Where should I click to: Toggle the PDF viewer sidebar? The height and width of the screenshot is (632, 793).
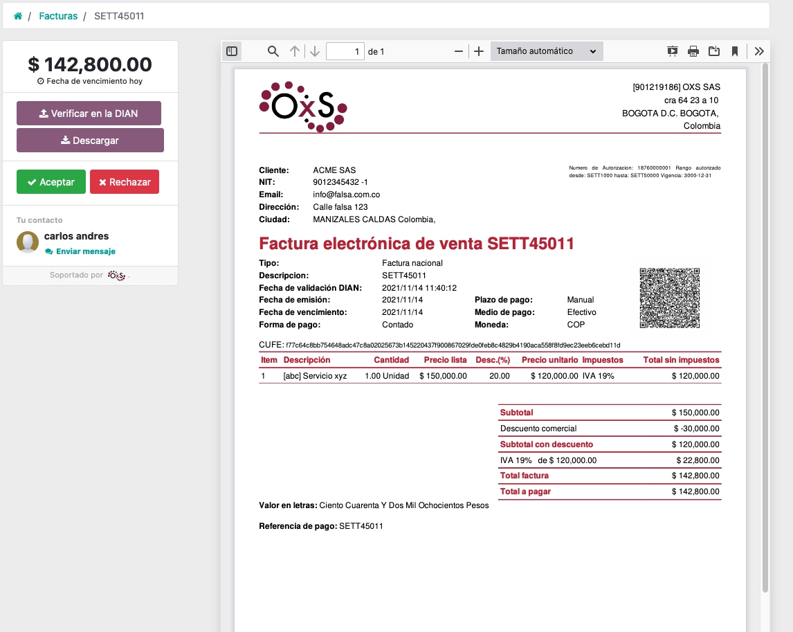[232, 51]
